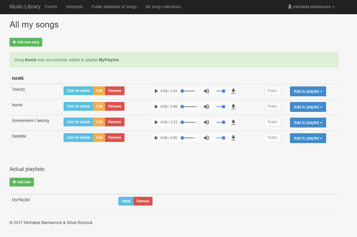
Task: Edit the Numb song
Action: coord(99,106)
